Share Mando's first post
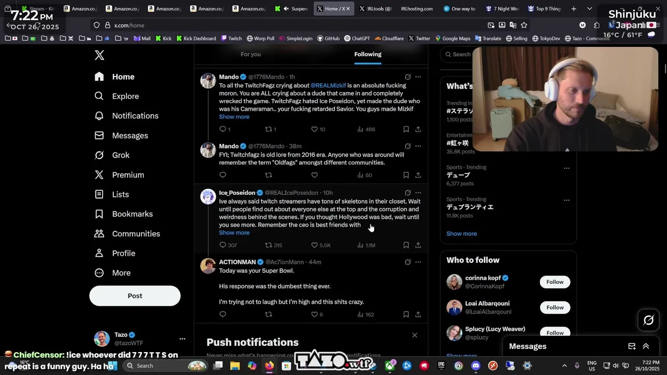 coord(418,129)
